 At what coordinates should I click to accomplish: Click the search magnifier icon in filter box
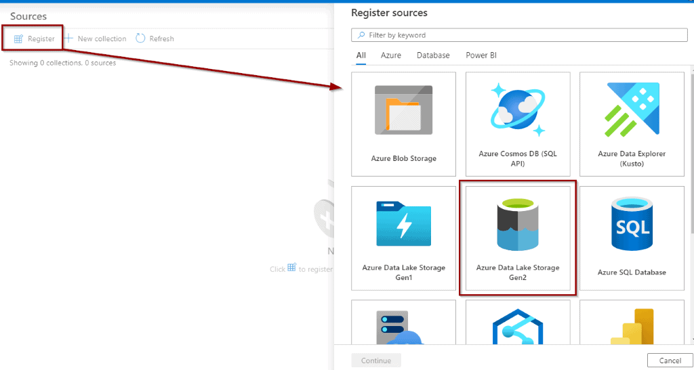pyautogui.click(x=361, y=35)
